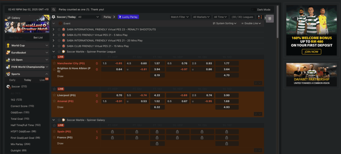Open the All Markets dropdown
Viewport: 341px width, 154px height.
click(201, 17)
